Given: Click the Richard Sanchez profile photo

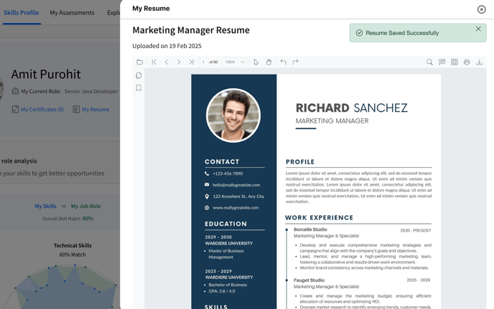Looking at the screenshot, I should 233,115.
